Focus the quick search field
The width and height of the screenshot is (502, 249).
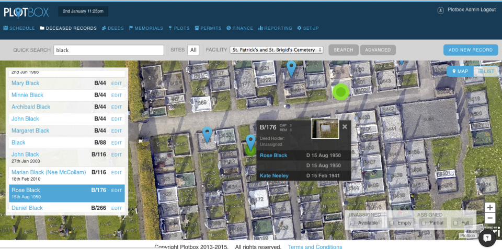(x=109, y=50)
